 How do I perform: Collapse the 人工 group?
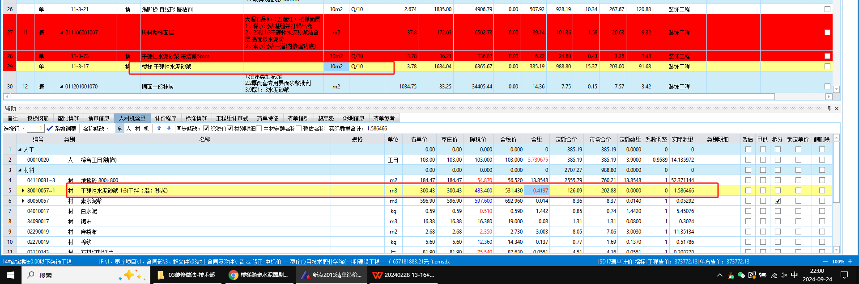coord(20,150)
